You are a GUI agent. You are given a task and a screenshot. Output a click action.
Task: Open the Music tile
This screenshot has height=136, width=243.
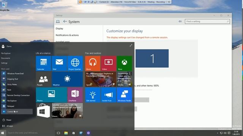[93, 63]
